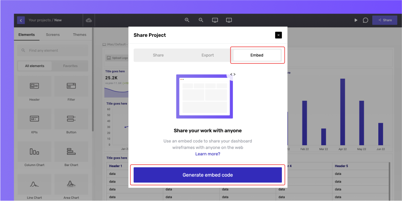
Task: Click the search magnifier icon in sidebar
Action: click(x=23, y=51)
